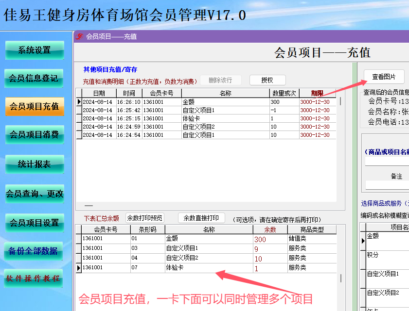Select summary row with barcode 03 自定义项目1

coord(206,248)
